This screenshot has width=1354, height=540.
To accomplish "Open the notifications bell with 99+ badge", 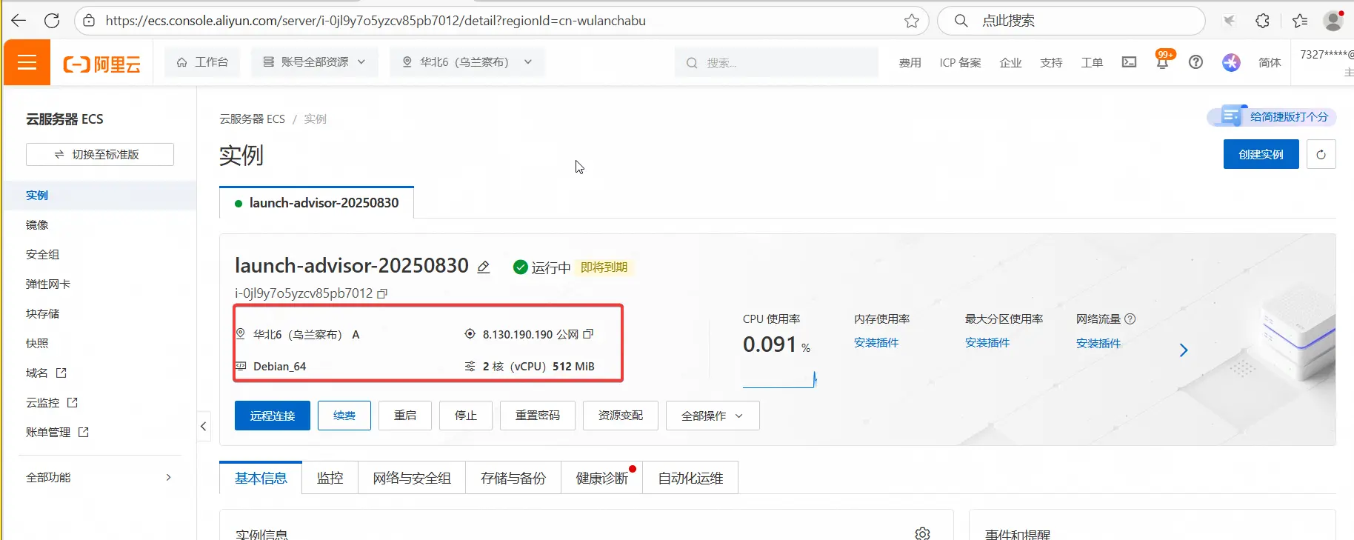I will pyautogui.click(x=1162, y=63).
